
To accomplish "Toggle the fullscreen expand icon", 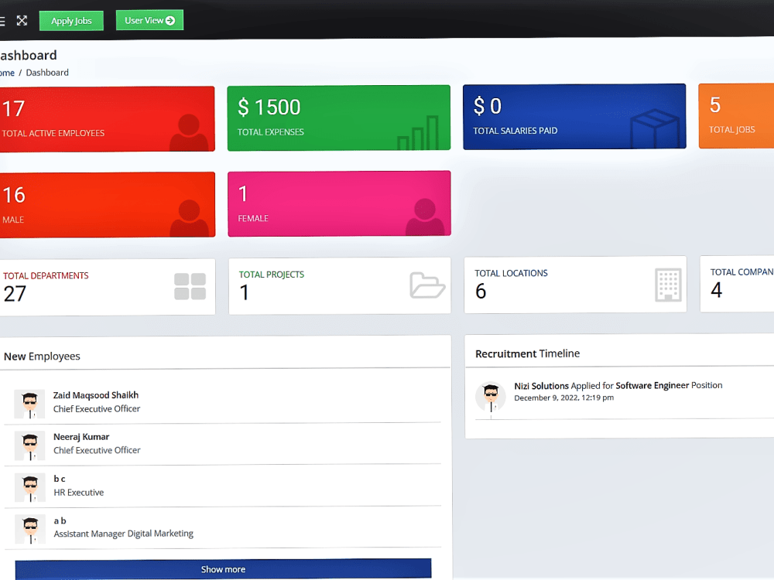I will [x=22, y=21].
